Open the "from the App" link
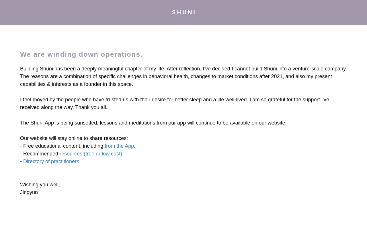 point(119,146)
